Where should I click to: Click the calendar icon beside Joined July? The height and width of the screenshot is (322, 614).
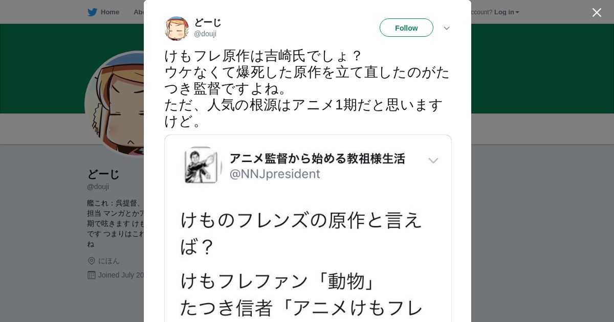[x=92, y=275]
